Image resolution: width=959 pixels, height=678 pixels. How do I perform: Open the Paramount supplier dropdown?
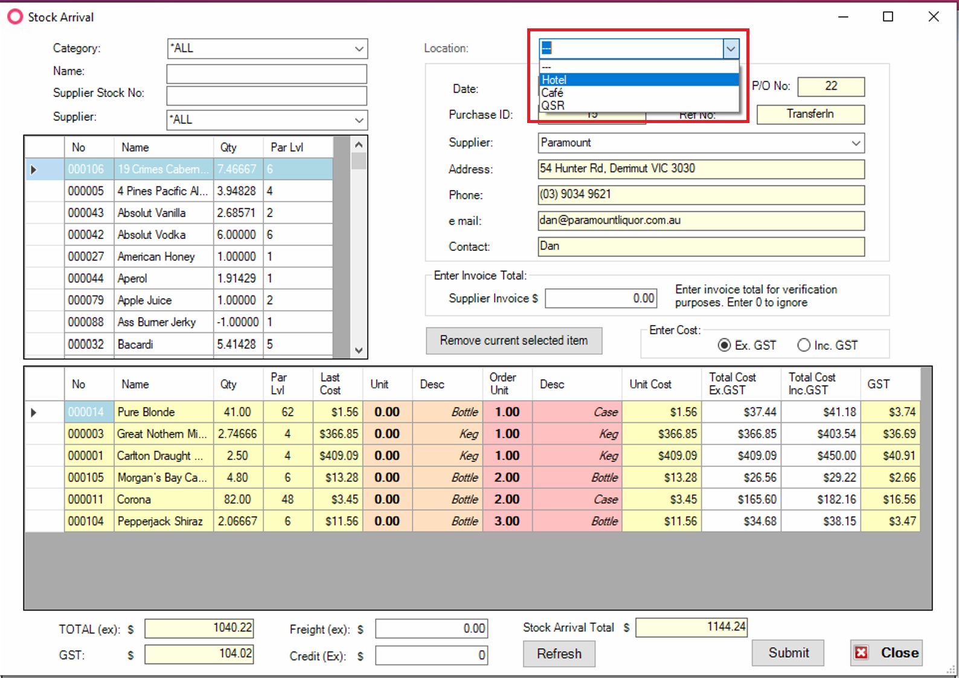tap(856, 143)
